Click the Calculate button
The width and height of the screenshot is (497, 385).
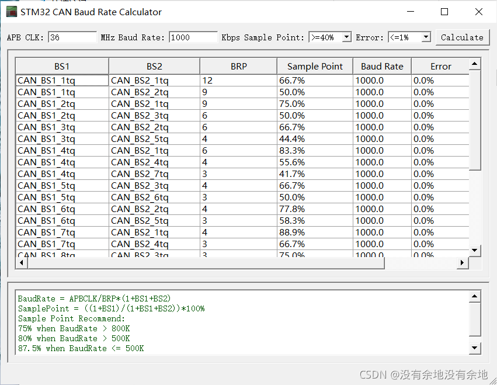coord(461,37)
